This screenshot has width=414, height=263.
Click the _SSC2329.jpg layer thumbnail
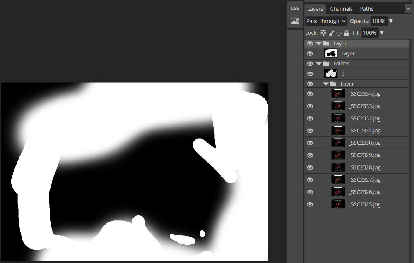tap(338, 155)
